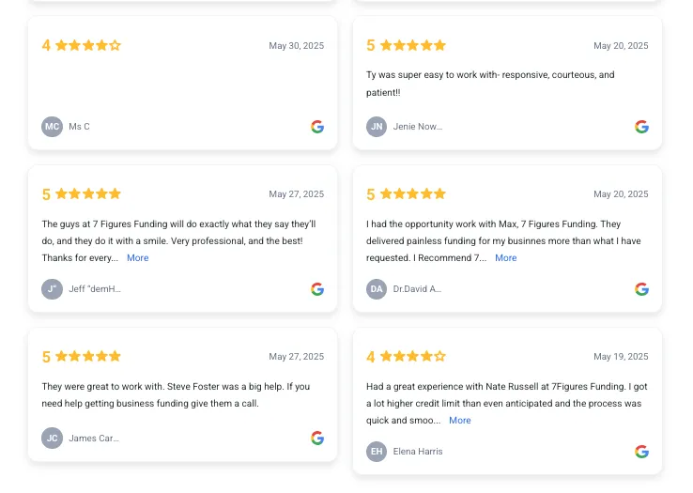693x493 pixels.
Task: Click the Google icon on Ms C's review
Action: coord(316,127)
